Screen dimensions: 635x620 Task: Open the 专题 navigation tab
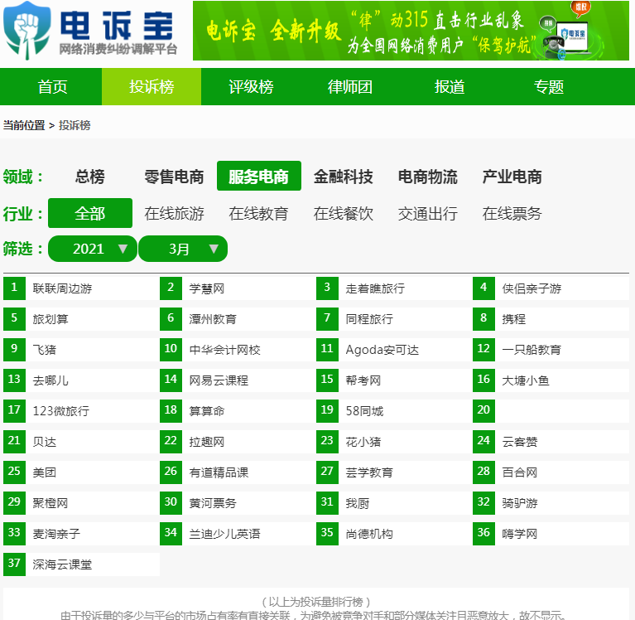click(548, 87)
